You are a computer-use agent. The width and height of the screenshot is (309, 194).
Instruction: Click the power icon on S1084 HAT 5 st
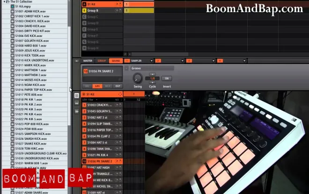[x=120, y=143]
